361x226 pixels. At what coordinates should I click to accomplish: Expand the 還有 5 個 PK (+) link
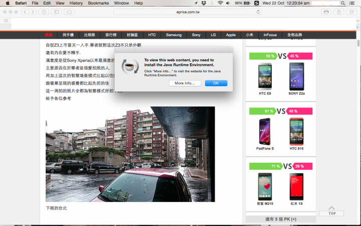[281, 219]
